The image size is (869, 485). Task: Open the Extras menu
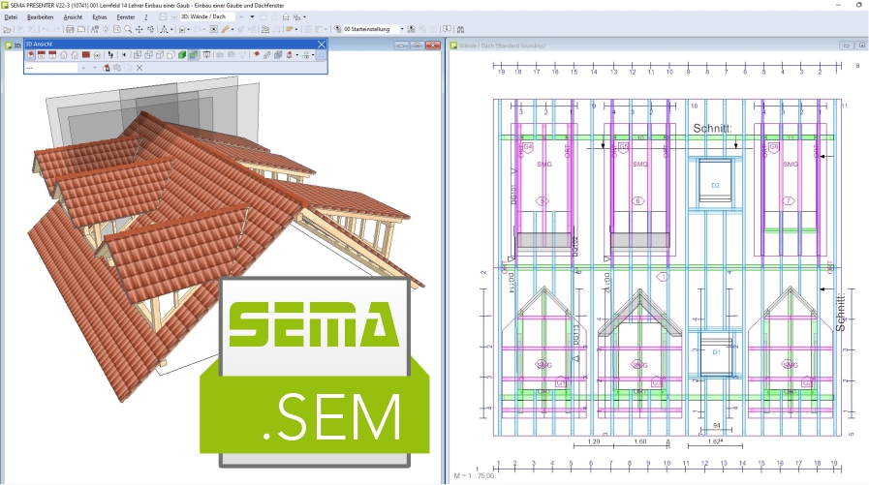pyautogui.click(x=99, y=17)
